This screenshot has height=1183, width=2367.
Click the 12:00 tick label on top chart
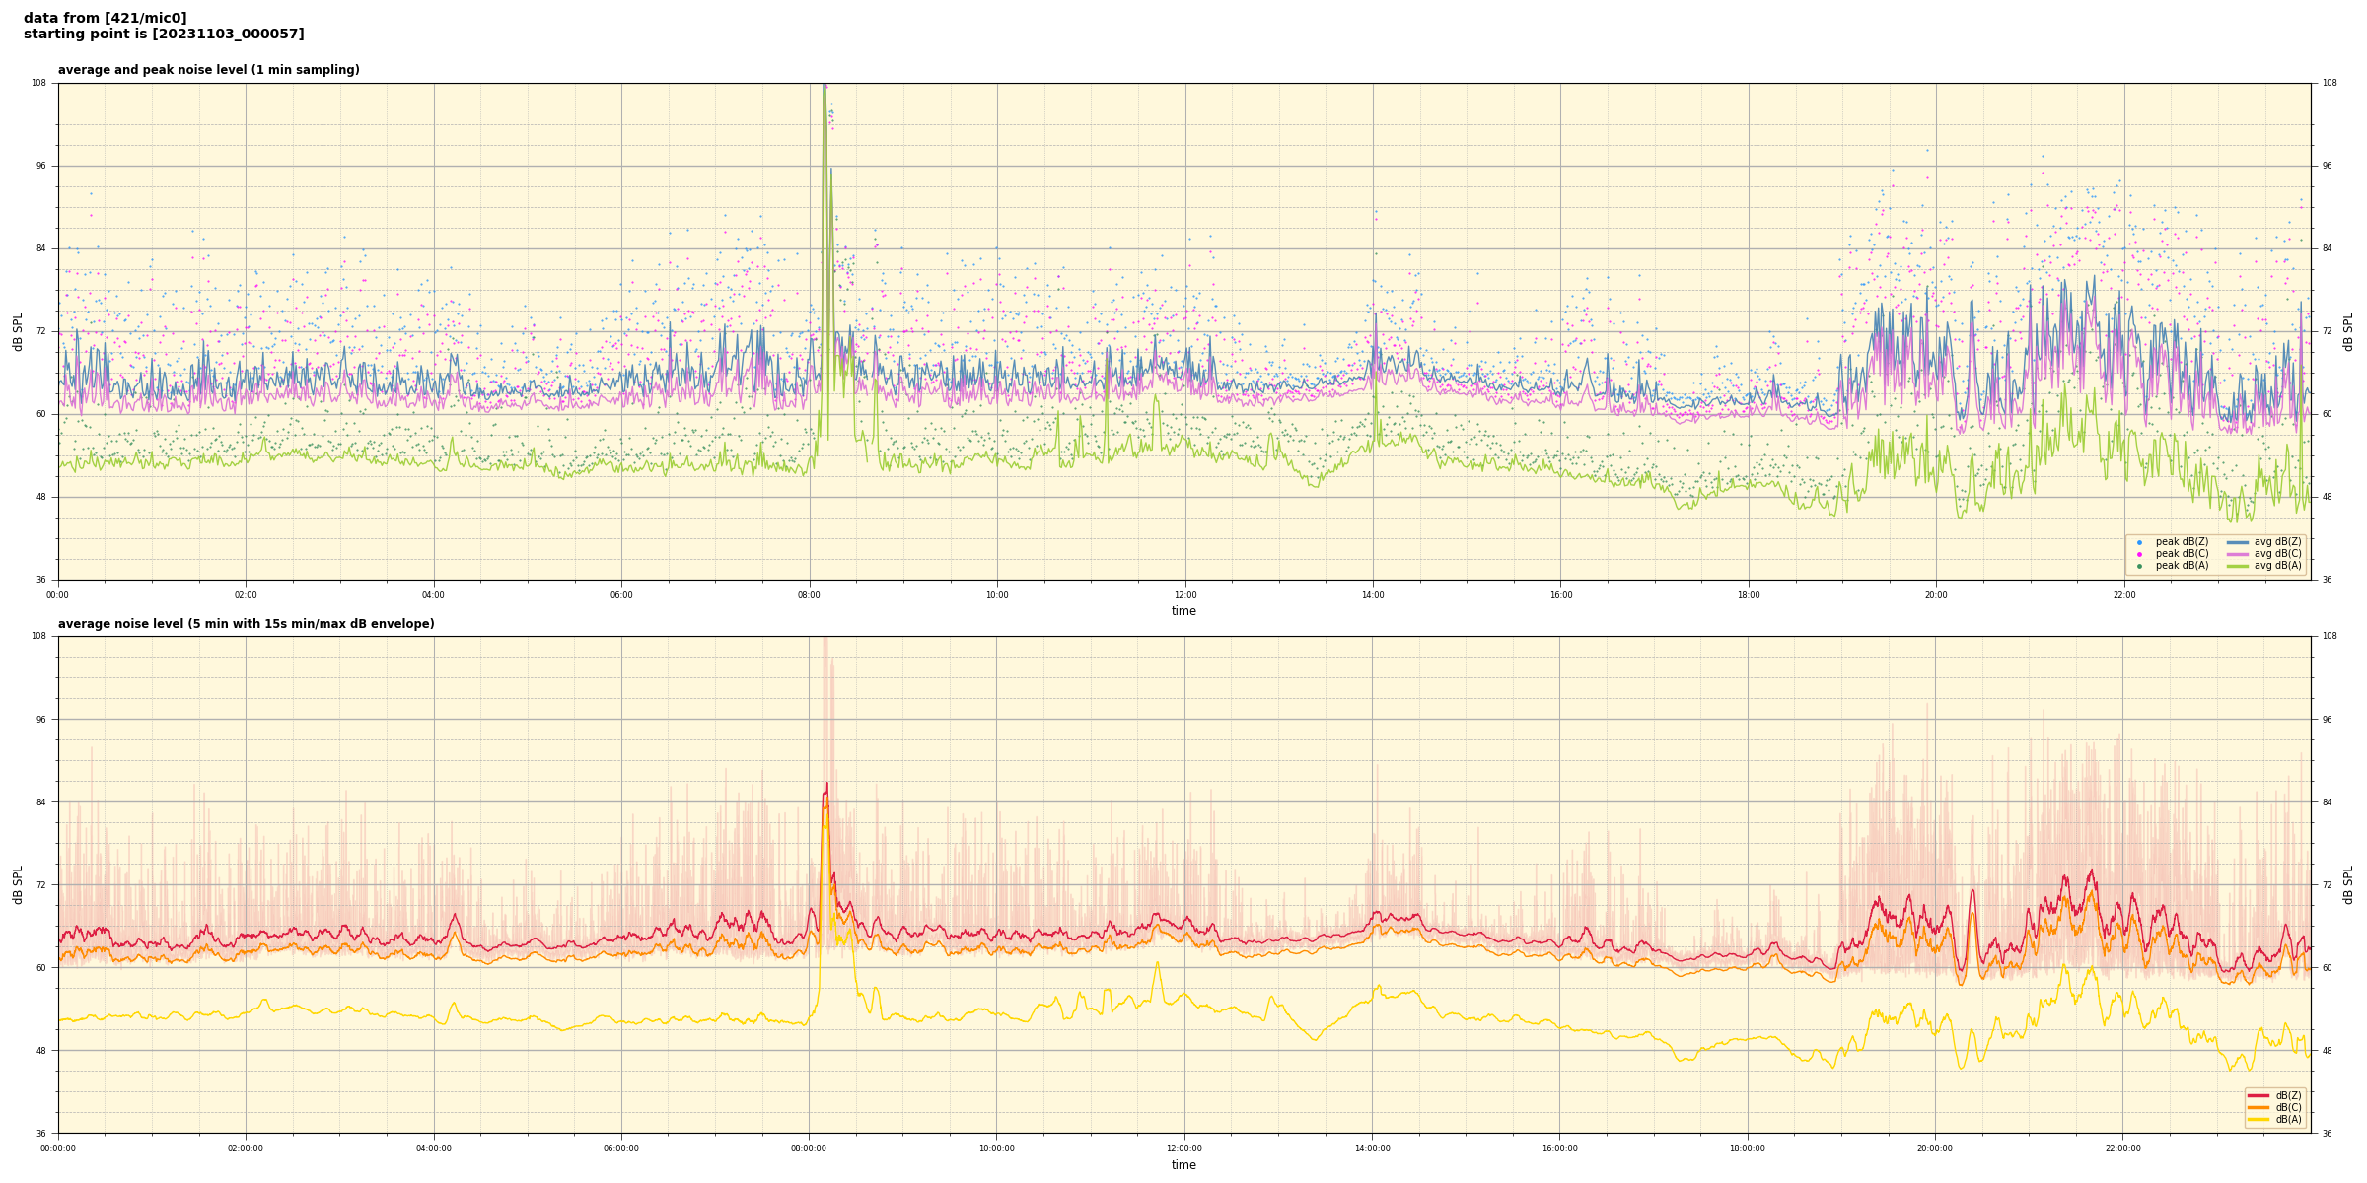(1184, 595)
